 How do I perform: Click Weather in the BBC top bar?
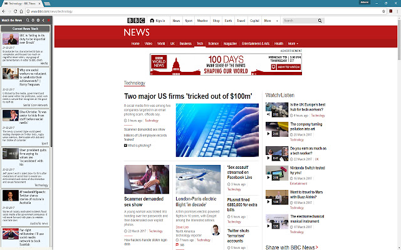pos(202,21)
